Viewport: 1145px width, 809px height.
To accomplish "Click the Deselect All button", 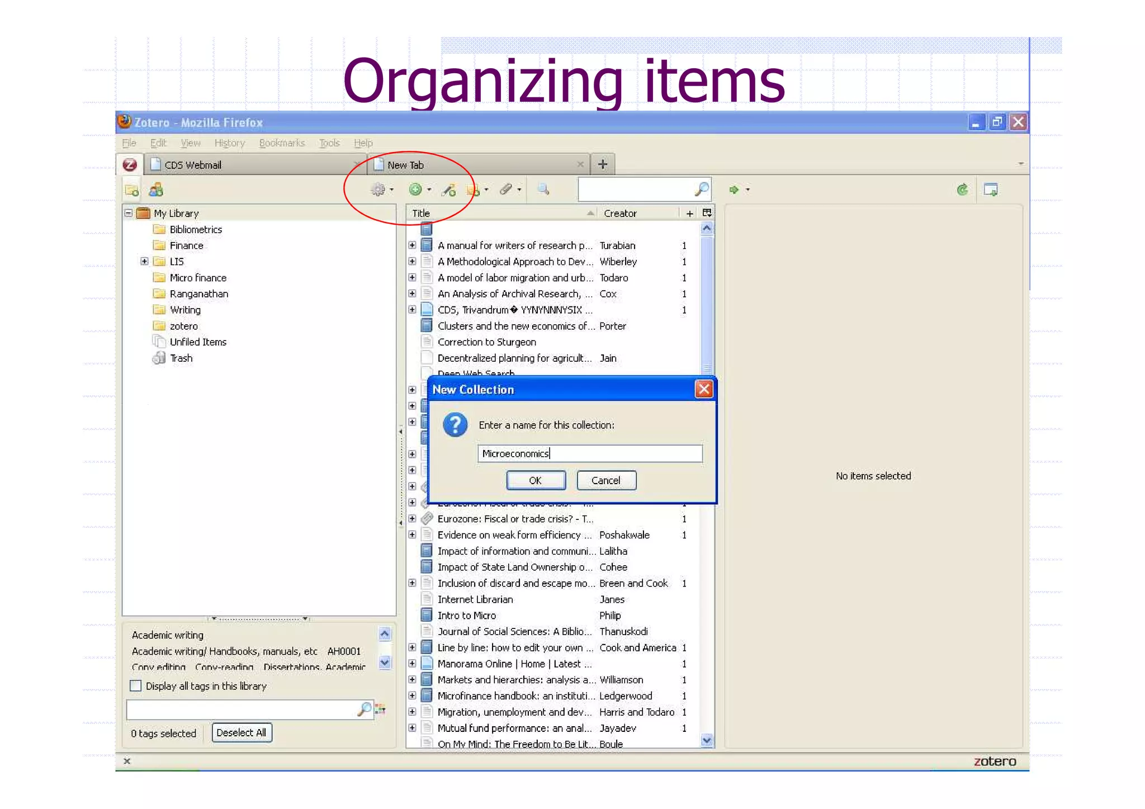I will (x=242, y=732).
